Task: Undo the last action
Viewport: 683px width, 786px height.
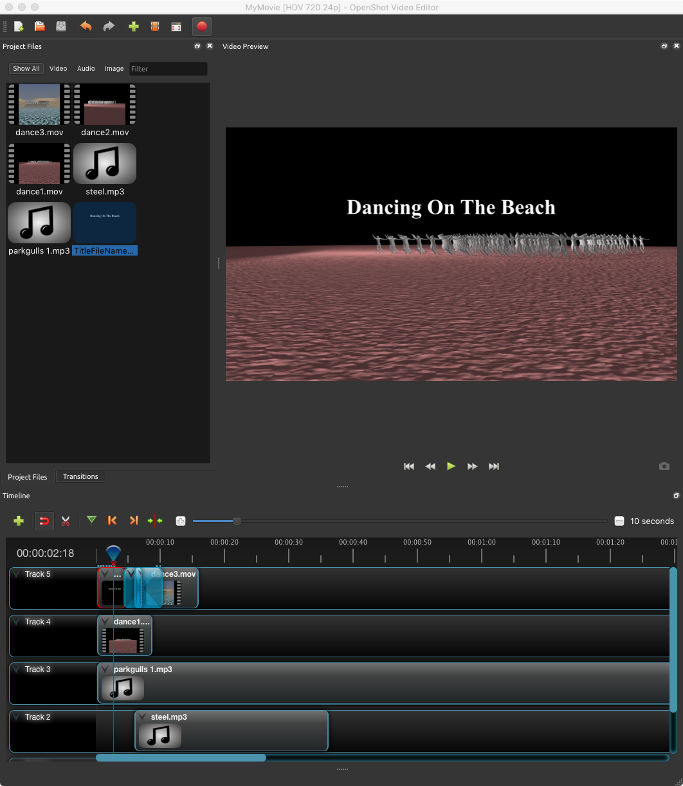Action: [x=86, y=26]
